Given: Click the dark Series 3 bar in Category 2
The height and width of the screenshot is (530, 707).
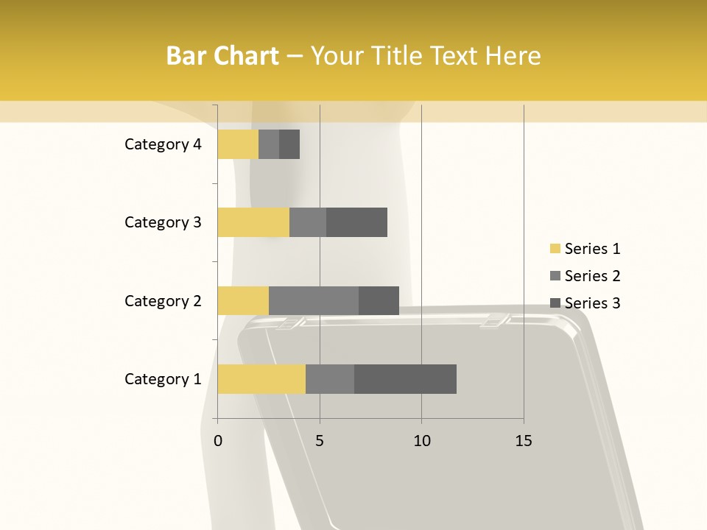Looking at the screenshot, I should [x=379, y=300].
